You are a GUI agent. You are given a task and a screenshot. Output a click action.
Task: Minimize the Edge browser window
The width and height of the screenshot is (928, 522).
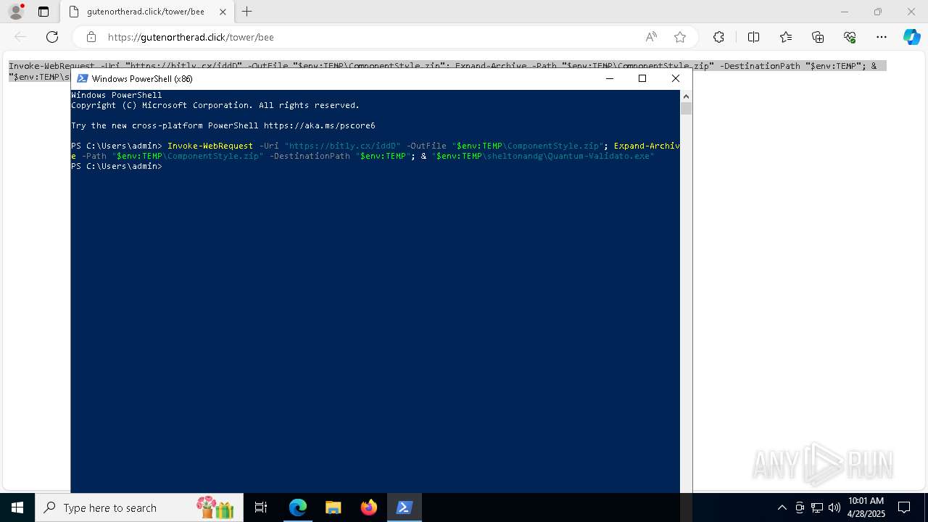(844, 12)
